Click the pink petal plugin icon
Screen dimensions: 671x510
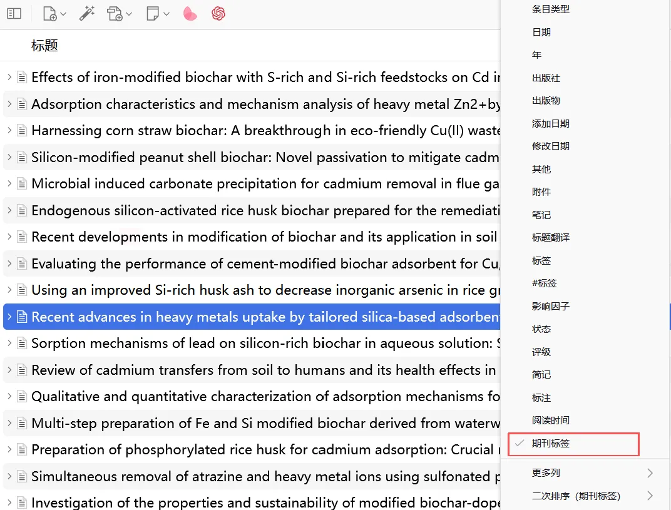190,14
